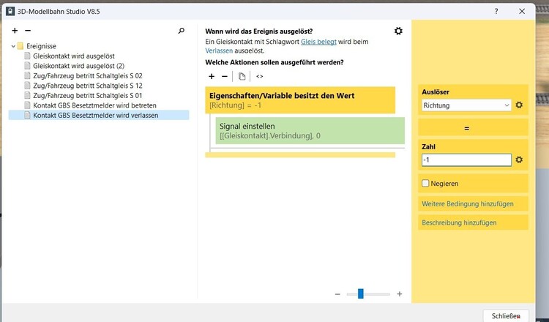Open the Richtung Auslöser dropdown
This screenshot has width=549, height=322.
coord(466,105)
